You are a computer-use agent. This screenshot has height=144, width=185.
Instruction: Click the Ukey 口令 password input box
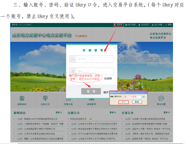click(132, 97)
